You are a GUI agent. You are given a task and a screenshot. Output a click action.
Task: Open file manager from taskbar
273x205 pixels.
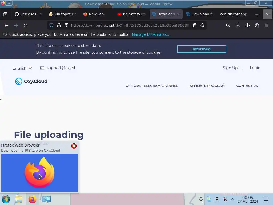pyautogui.click(x=19, y=199)
